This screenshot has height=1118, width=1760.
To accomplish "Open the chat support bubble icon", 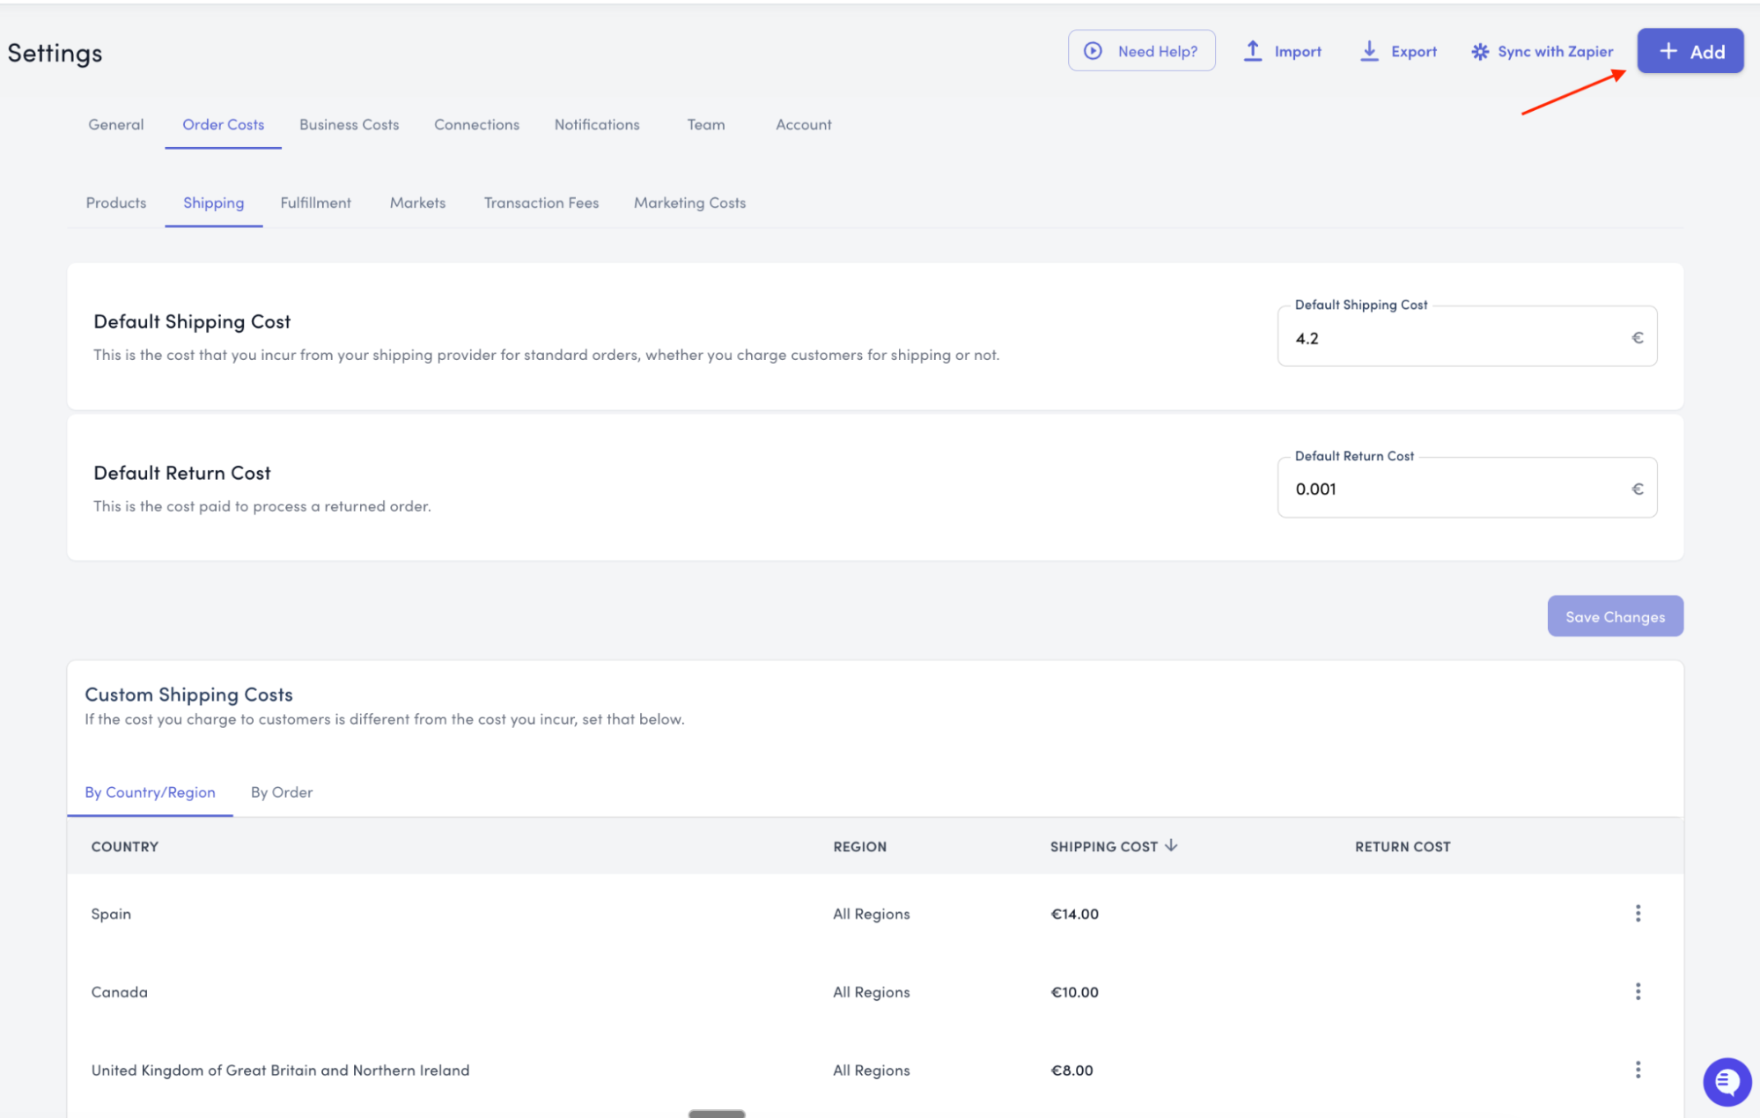I will pos(1727,1081).
